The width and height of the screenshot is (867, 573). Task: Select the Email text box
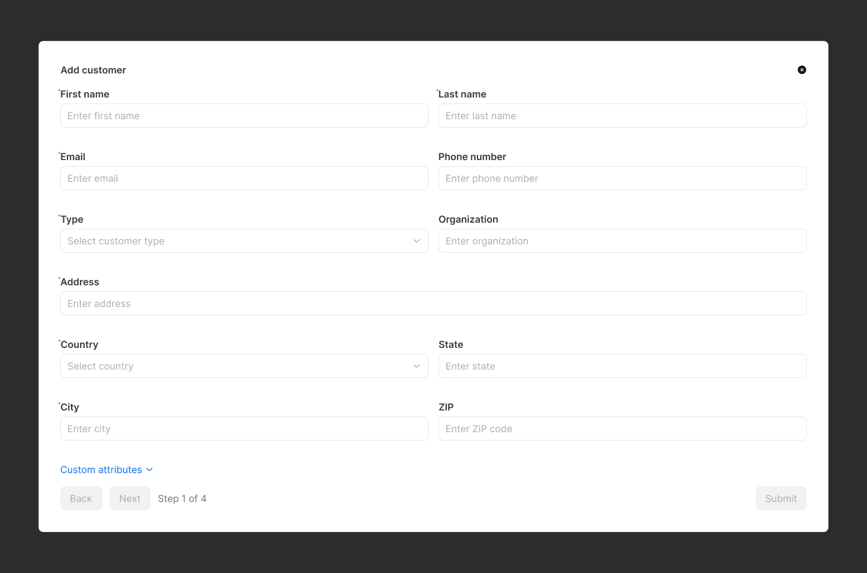tap(244, 178)
